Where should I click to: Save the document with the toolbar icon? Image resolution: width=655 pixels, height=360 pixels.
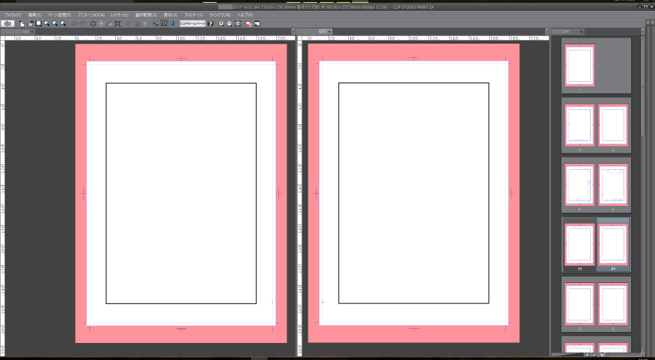tap(38, 24)
